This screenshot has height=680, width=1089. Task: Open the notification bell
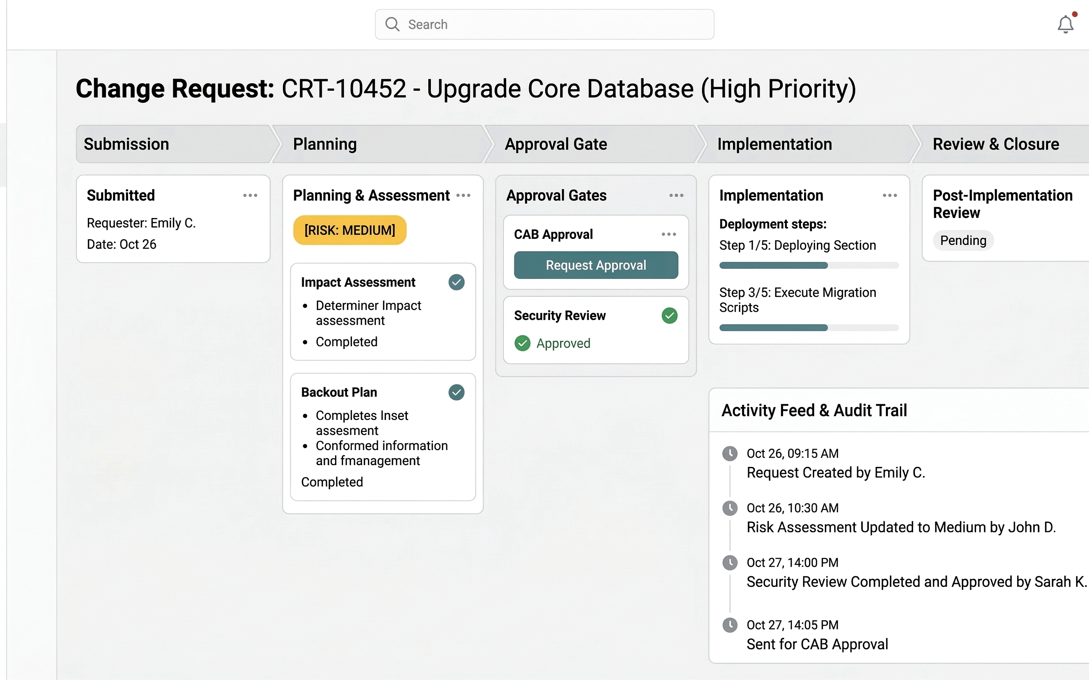click(x=1065, y=25)
